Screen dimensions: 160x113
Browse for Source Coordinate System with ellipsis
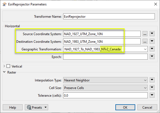click(x=145, y=34)
